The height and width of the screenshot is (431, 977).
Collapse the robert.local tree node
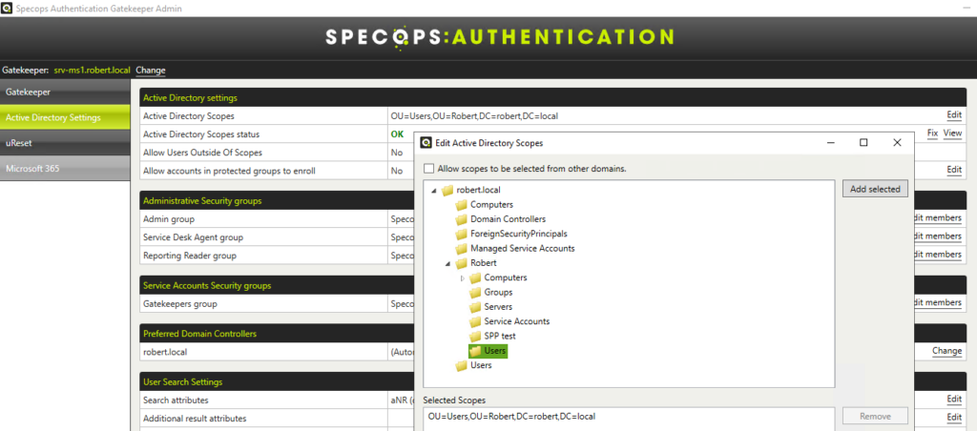click(x=434, y=191)
